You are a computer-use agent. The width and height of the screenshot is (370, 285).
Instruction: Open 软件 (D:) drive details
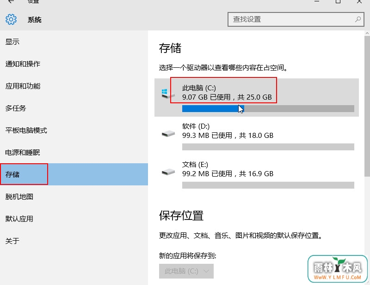[x=257, y=136]
